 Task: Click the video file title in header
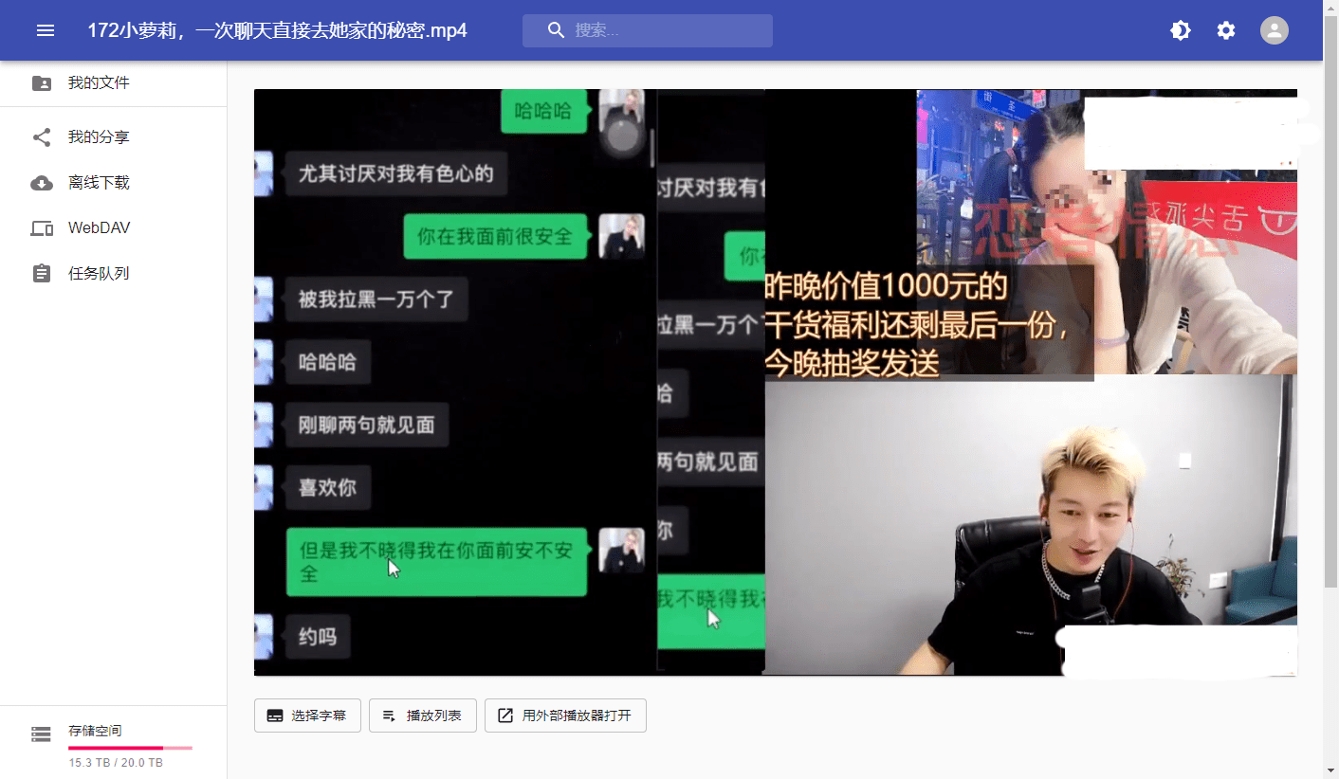pyautogui.click(x=277, y=30)
